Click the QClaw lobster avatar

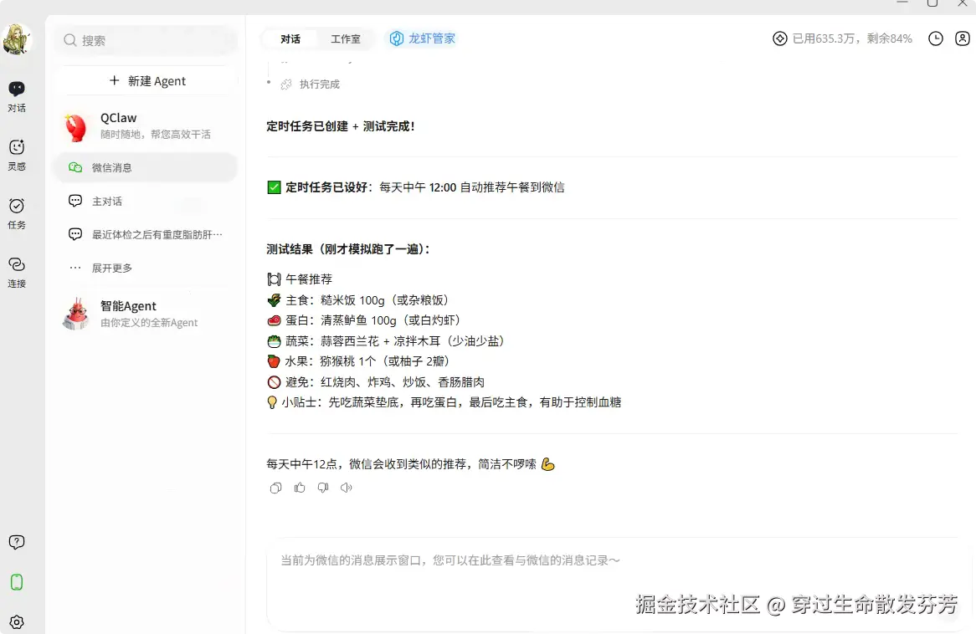tap(76, 127)
